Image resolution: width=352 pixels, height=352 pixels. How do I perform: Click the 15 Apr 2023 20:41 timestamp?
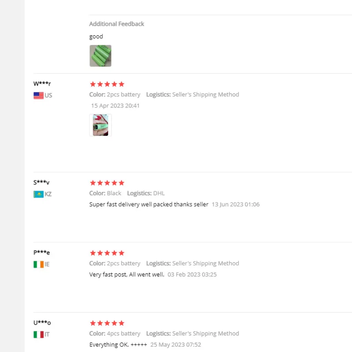(x=115, y=106)
